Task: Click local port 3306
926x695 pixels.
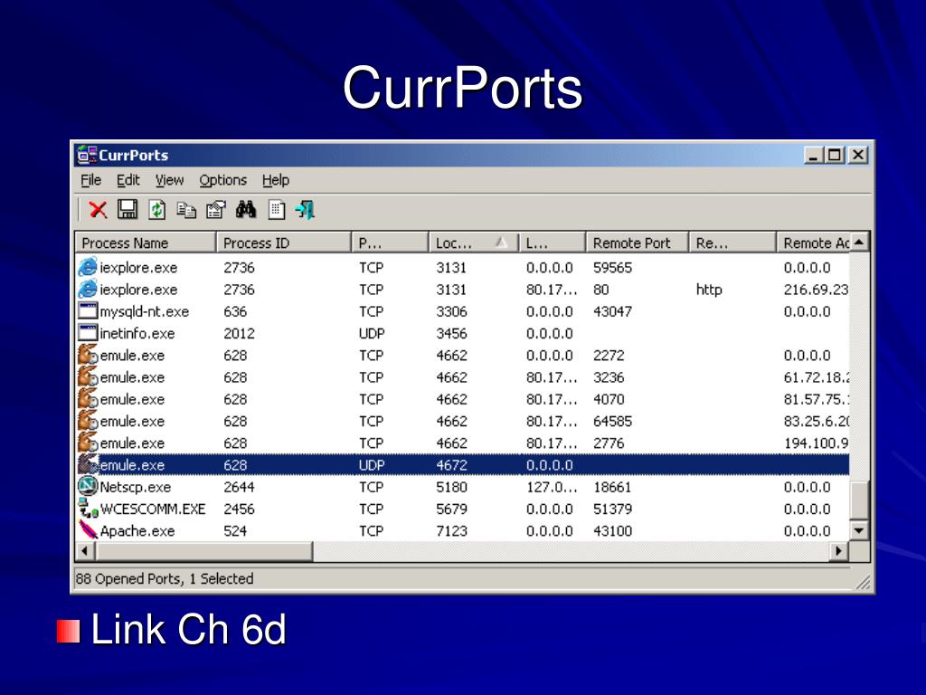Action: [x=451, y=311]
